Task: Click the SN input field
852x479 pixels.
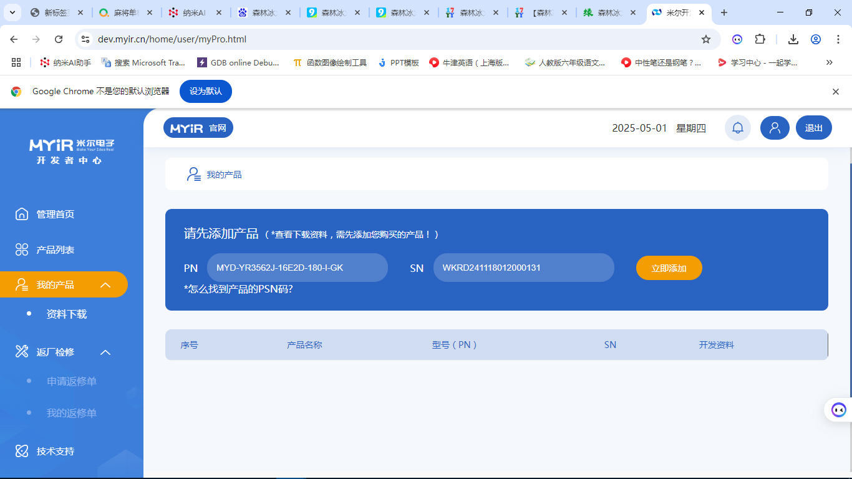Action: pos(524,268)
